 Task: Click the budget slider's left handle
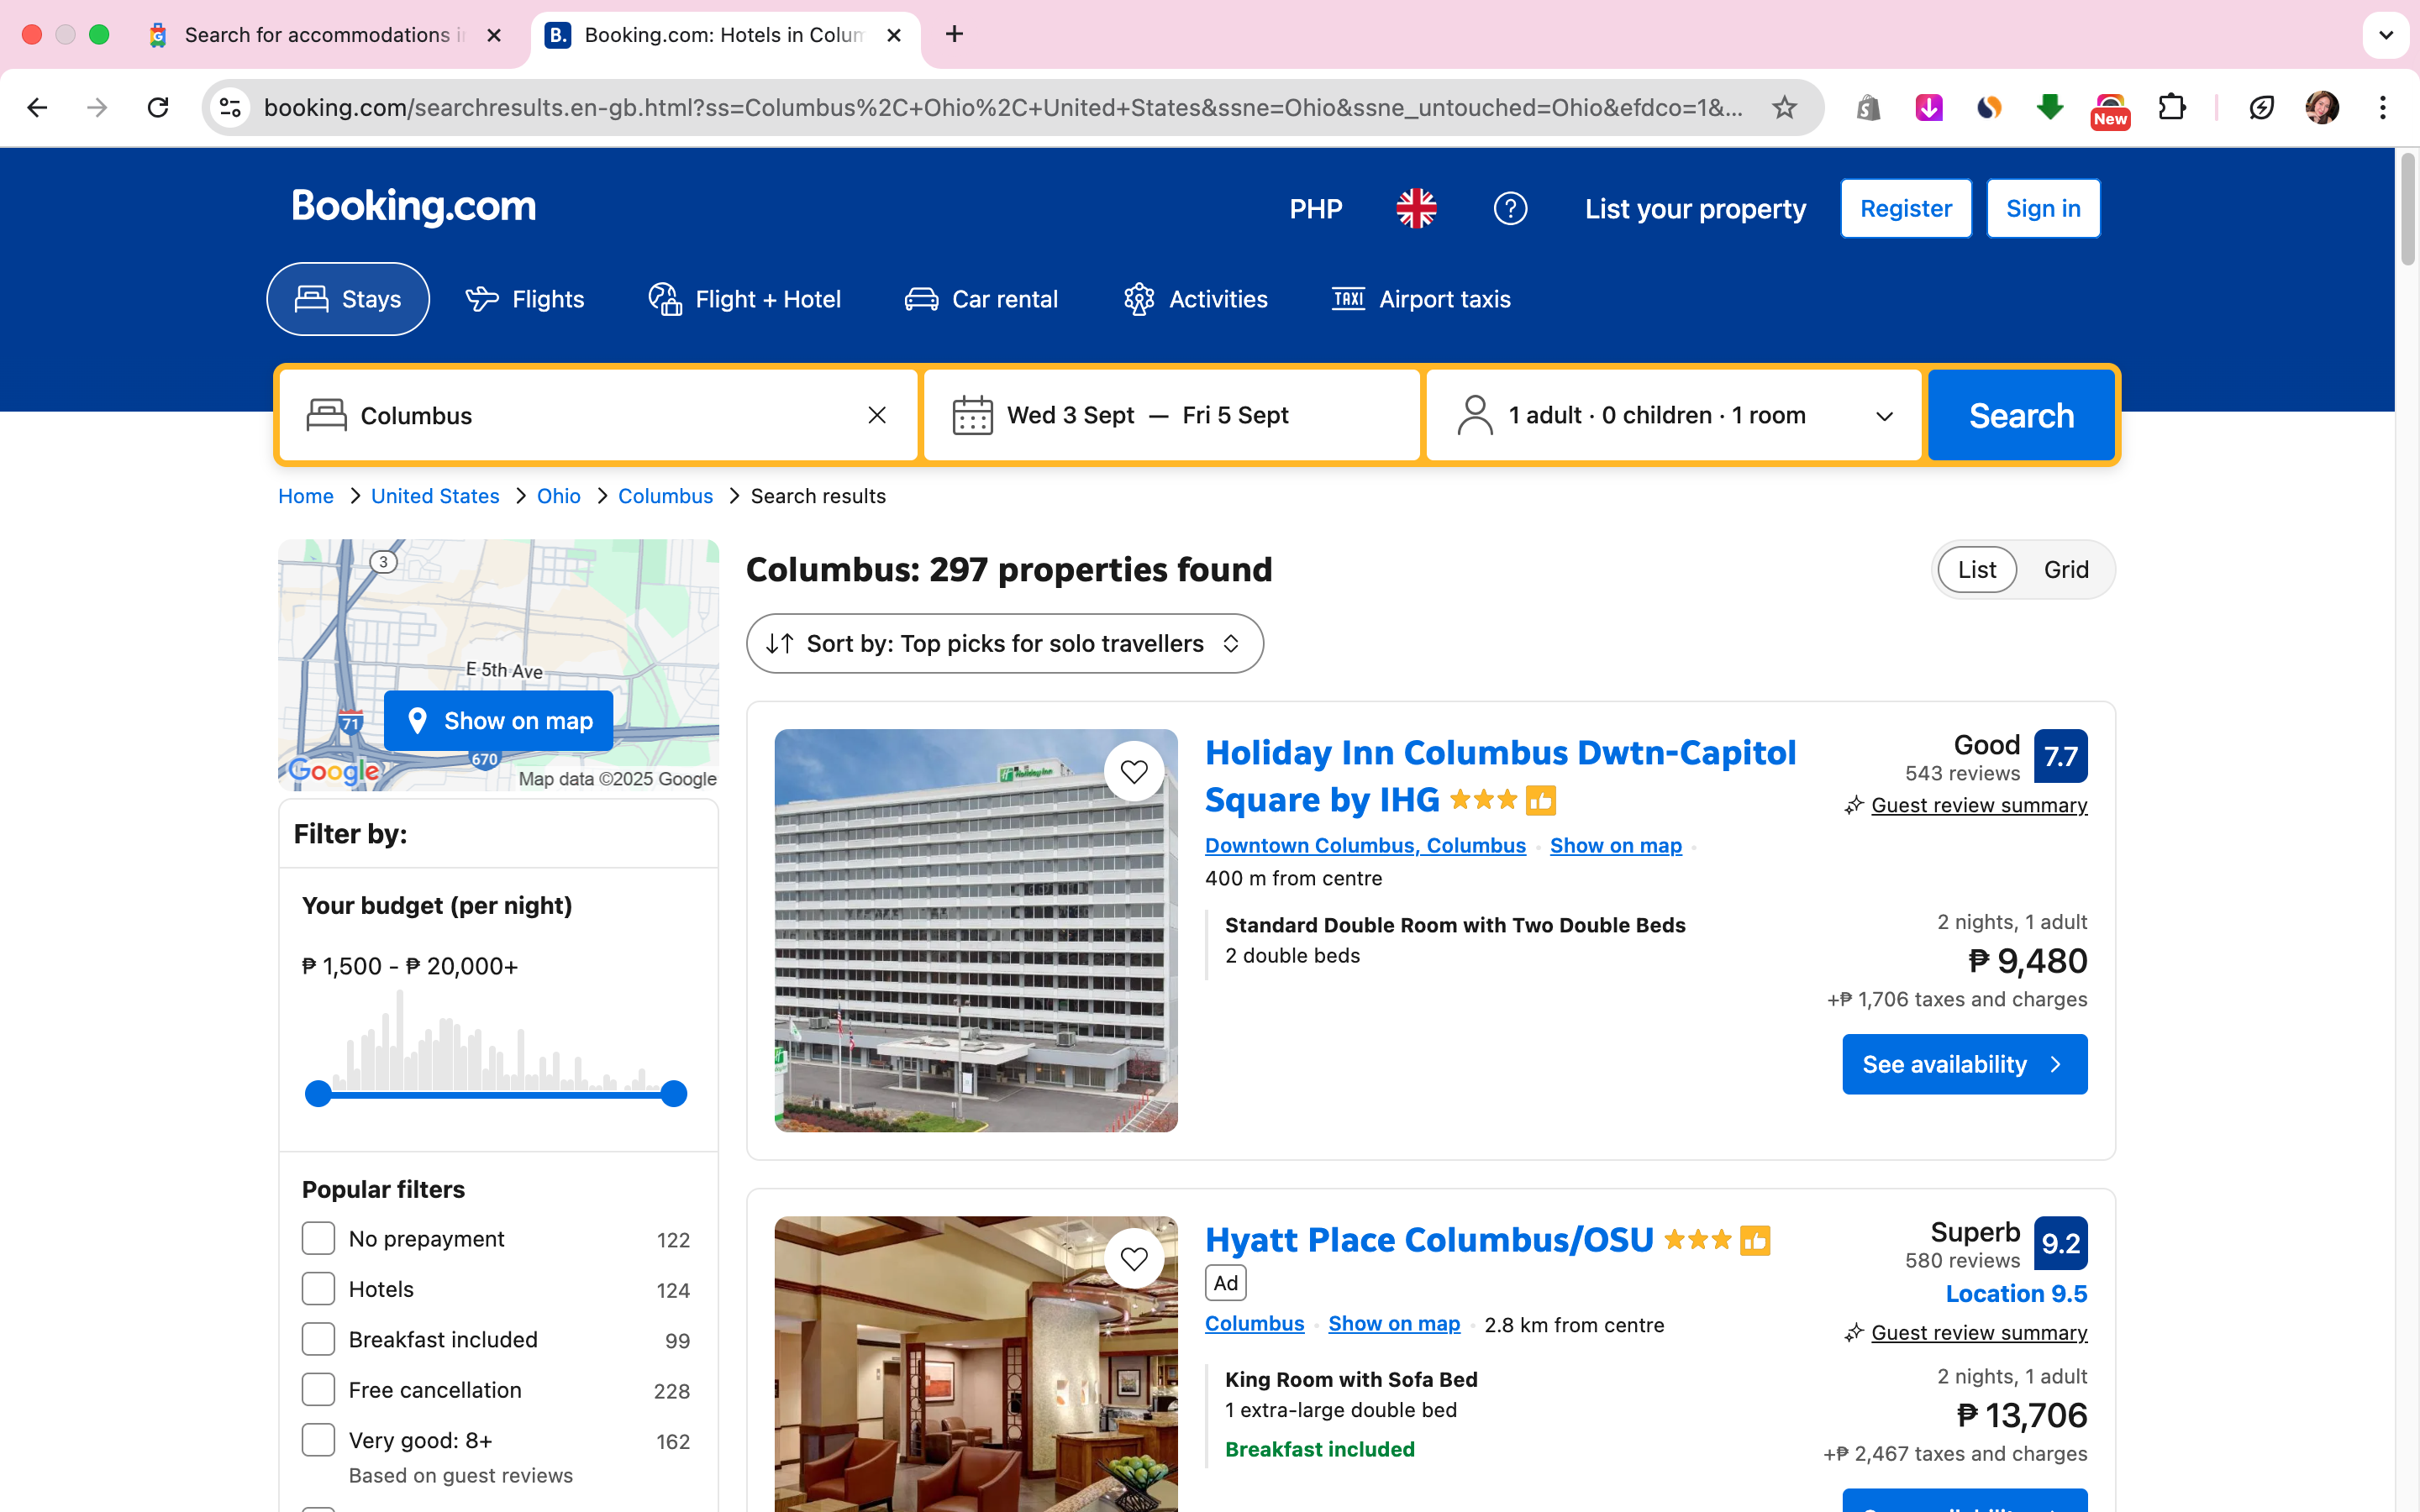pyautogui.click(x=318, y=1093)
